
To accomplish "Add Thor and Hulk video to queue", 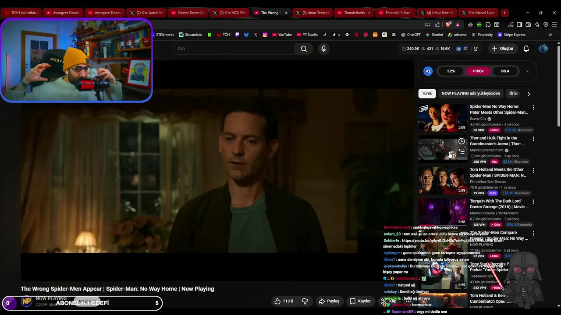I will (x=462, y=151).
